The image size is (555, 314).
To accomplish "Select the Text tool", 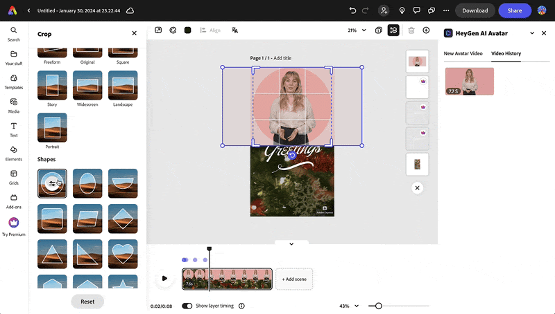I will pyautogui.click(x=13, y=130).
